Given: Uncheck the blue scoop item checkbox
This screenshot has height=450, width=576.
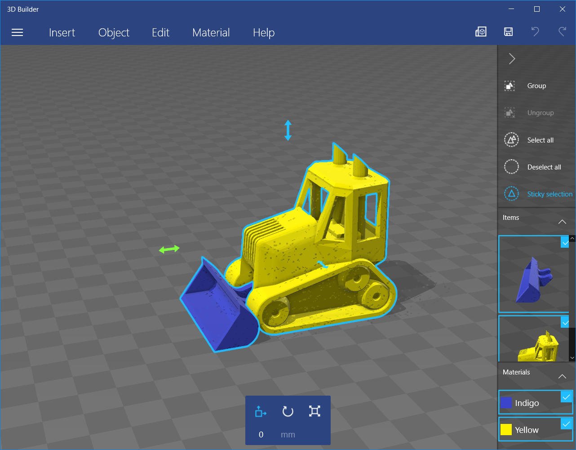Looking at the screenshot, I should click(565, 243).
